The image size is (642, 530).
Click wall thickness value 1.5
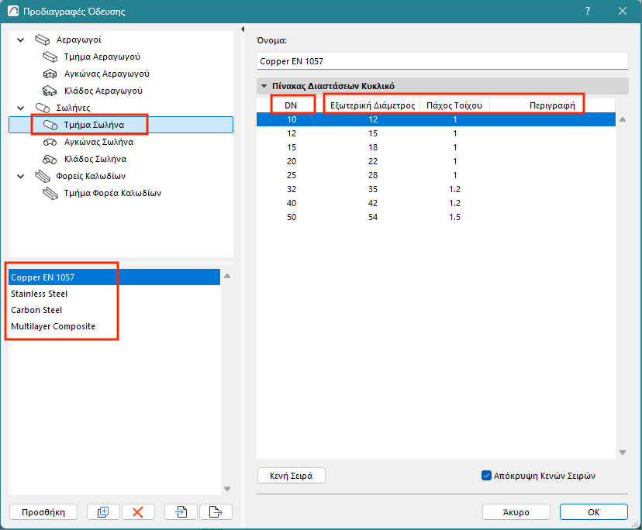click(454, 217)
